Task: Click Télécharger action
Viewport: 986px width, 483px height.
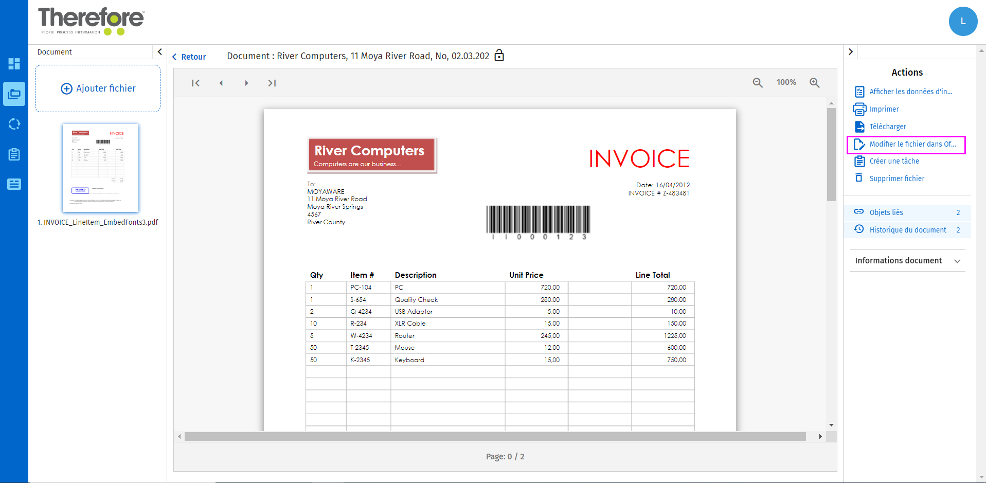Action: [x=888, y=127]
